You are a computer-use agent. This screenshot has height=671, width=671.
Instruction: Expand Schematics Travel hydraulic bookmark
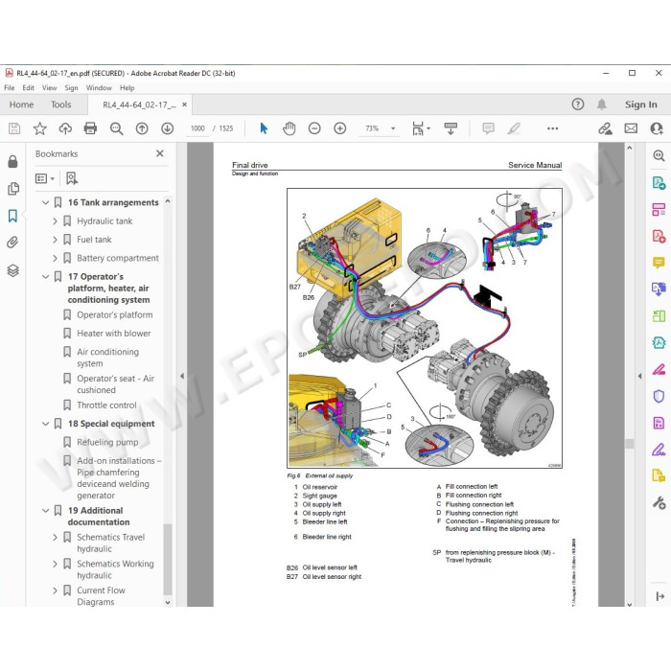tap(55, 537)
